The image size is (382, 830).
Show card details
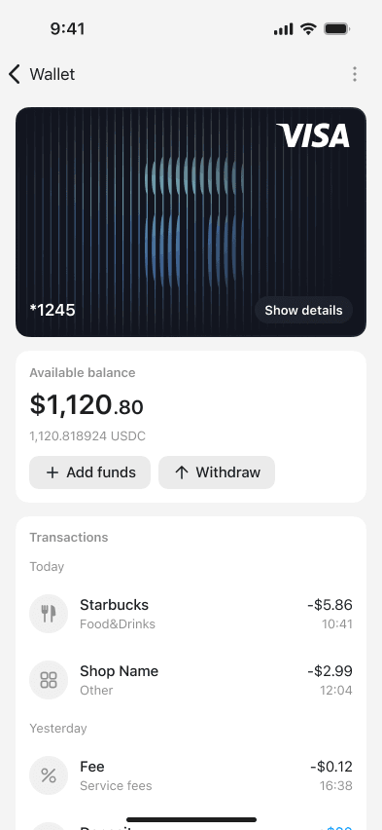click(x=303, y=310)
